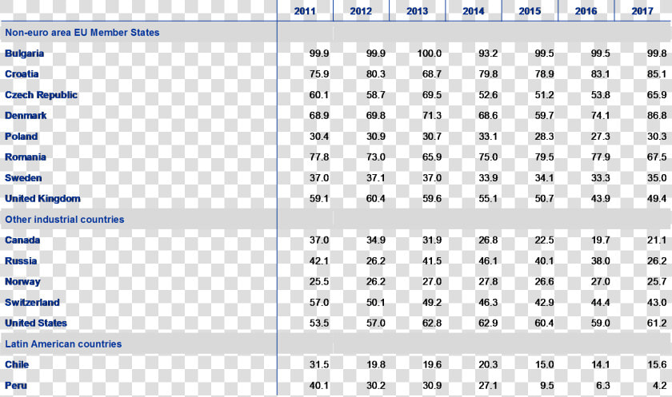Click Poland's 2011 value 30.4
This screenshot has width=672, height=397.
coord(319,137)
